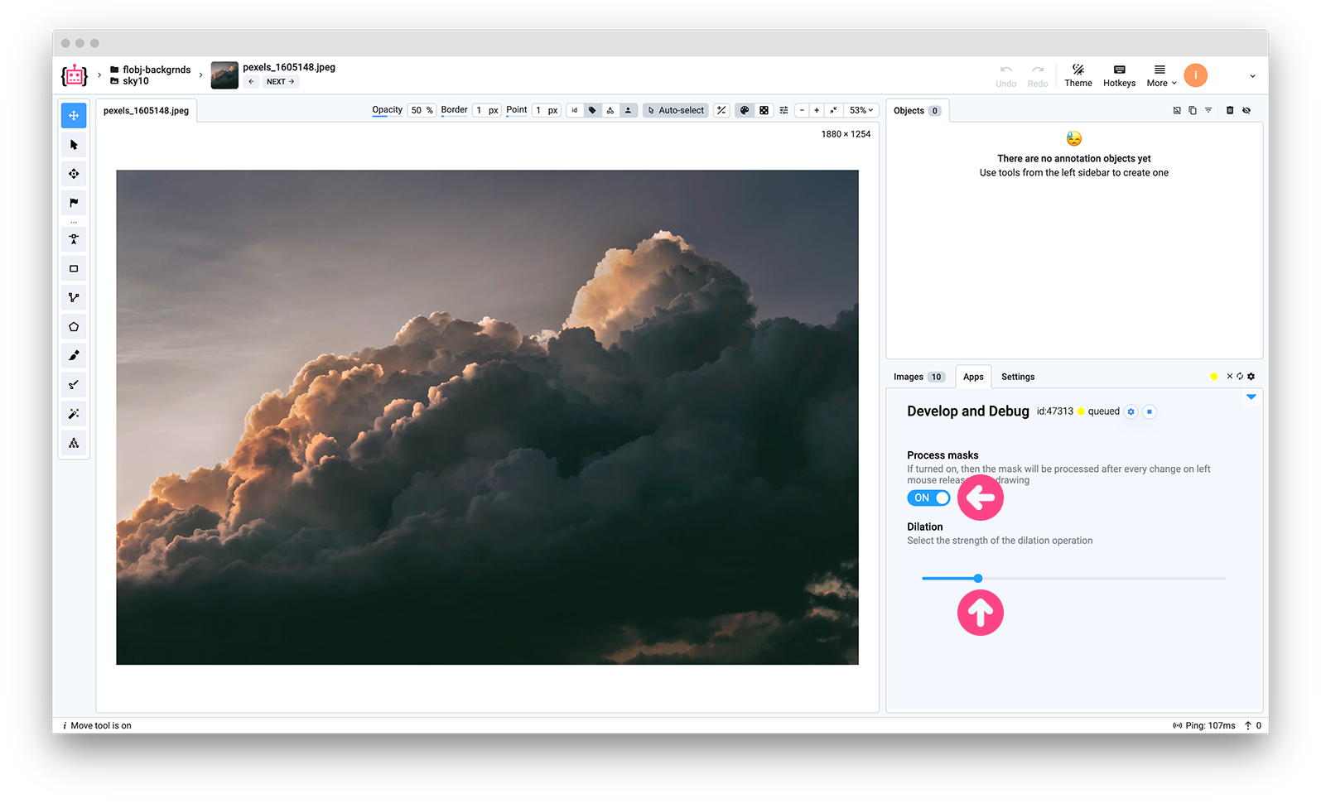The width and height of the screenshot is (1321, 808).
Task: Select the Polygon tool
Action: coord(74,327)
